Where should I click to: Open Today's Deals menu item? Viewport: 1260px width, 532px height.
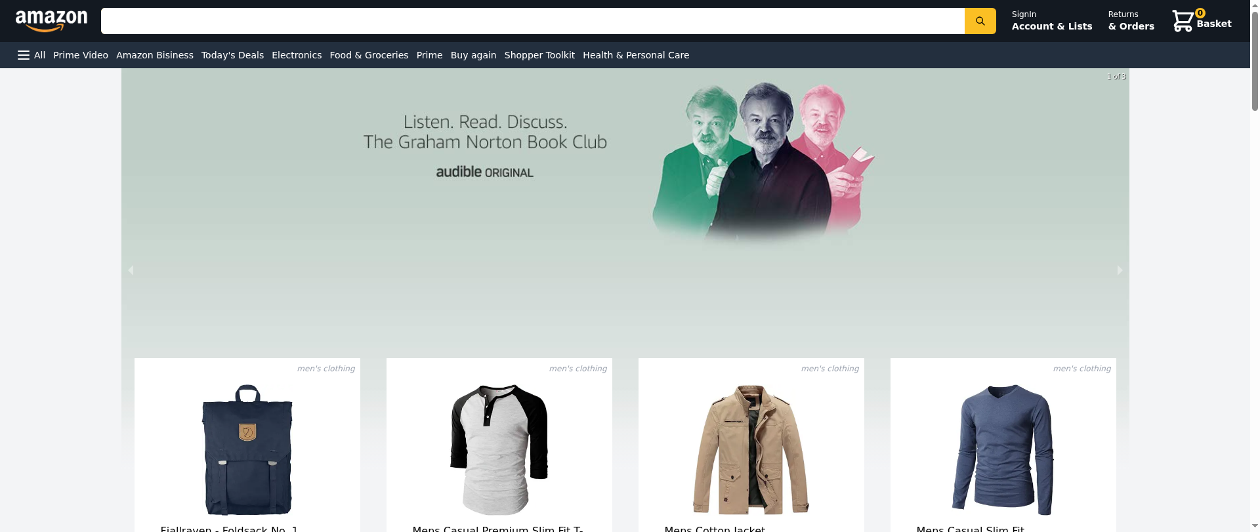[232, 55]
